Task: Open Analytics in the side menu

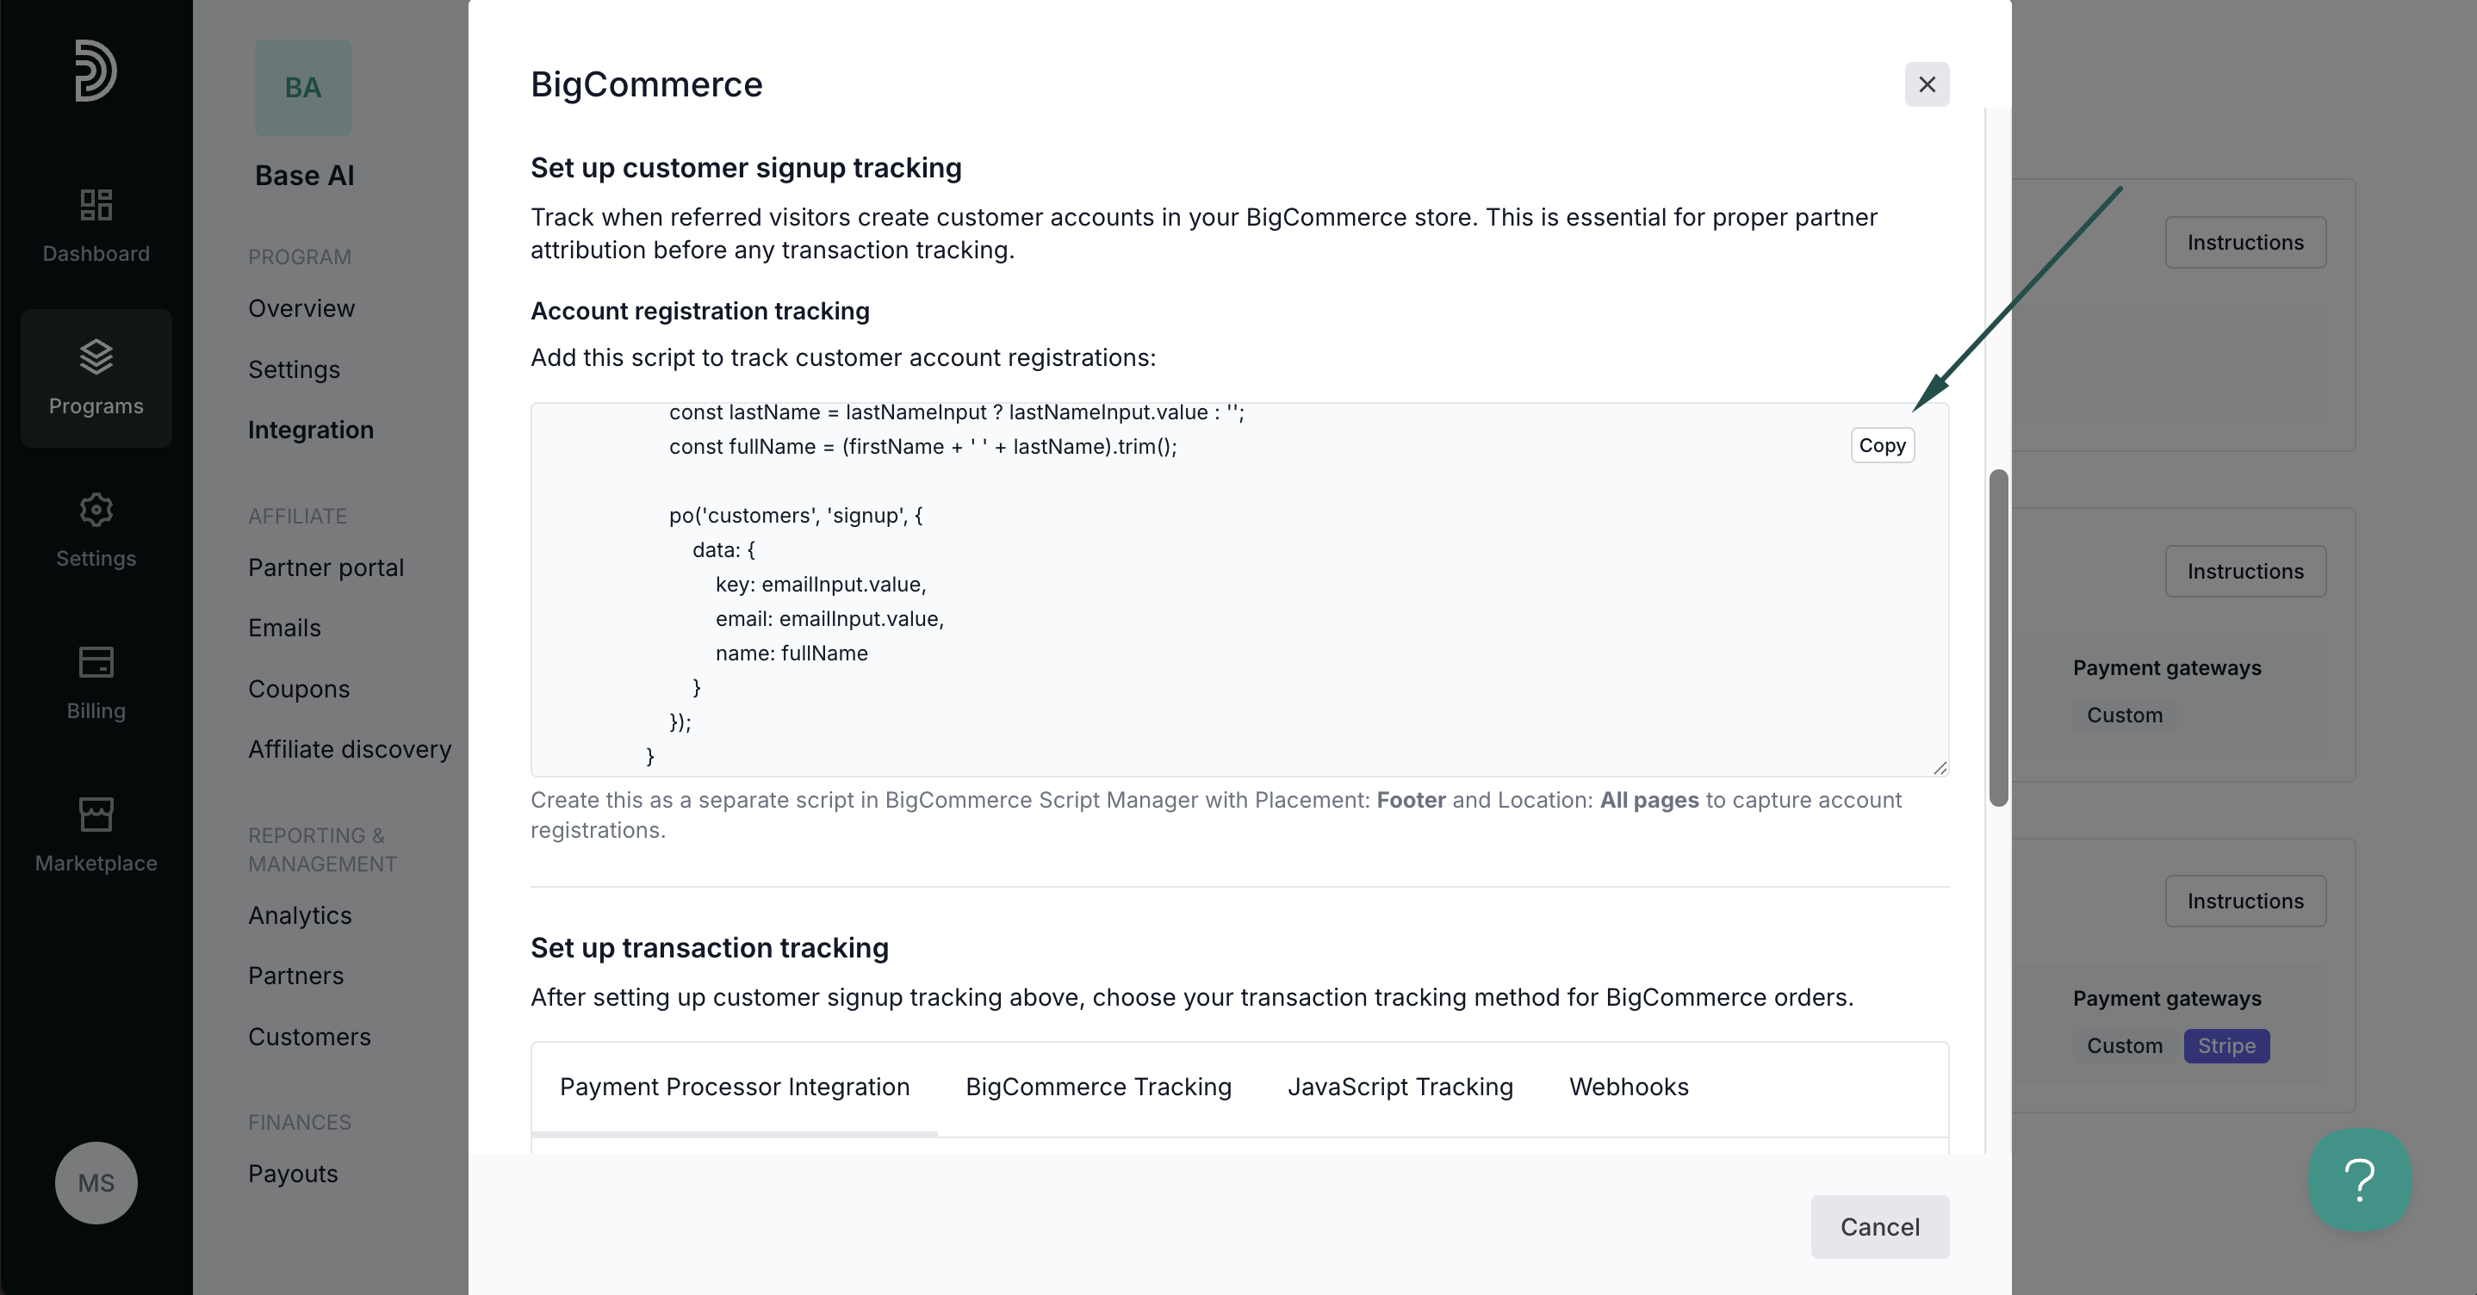Action: (300, 915)
